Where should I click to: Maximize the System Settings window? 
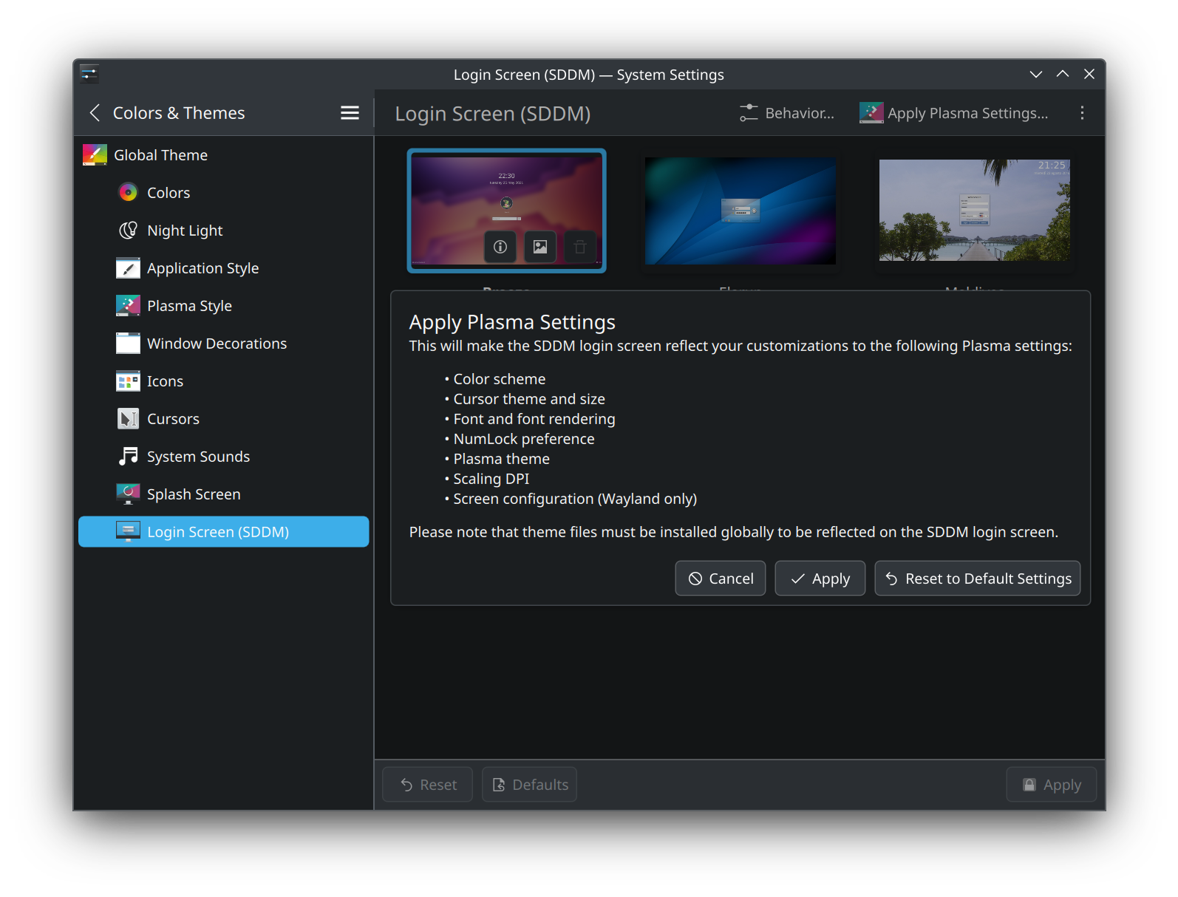pos(1063,74)
